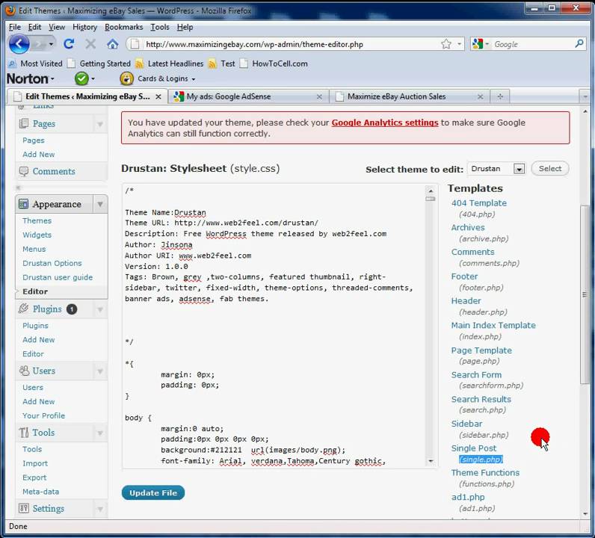Image resolution: width=595 pixels, height=538 pixels.
Task: Switch to Maximize eBay Auction Sales tab
Action: pos(409,96)
